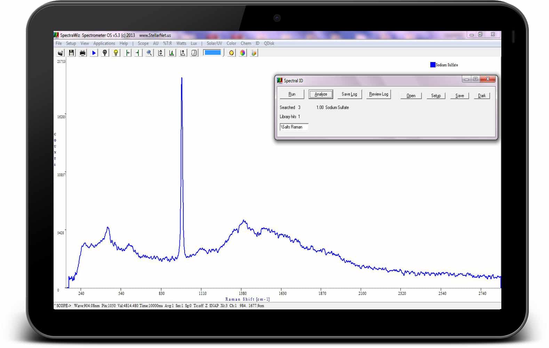Viewport: 549px width, 348px height.
Task: Click the green peak finder icon
Action: coord(172,53)
